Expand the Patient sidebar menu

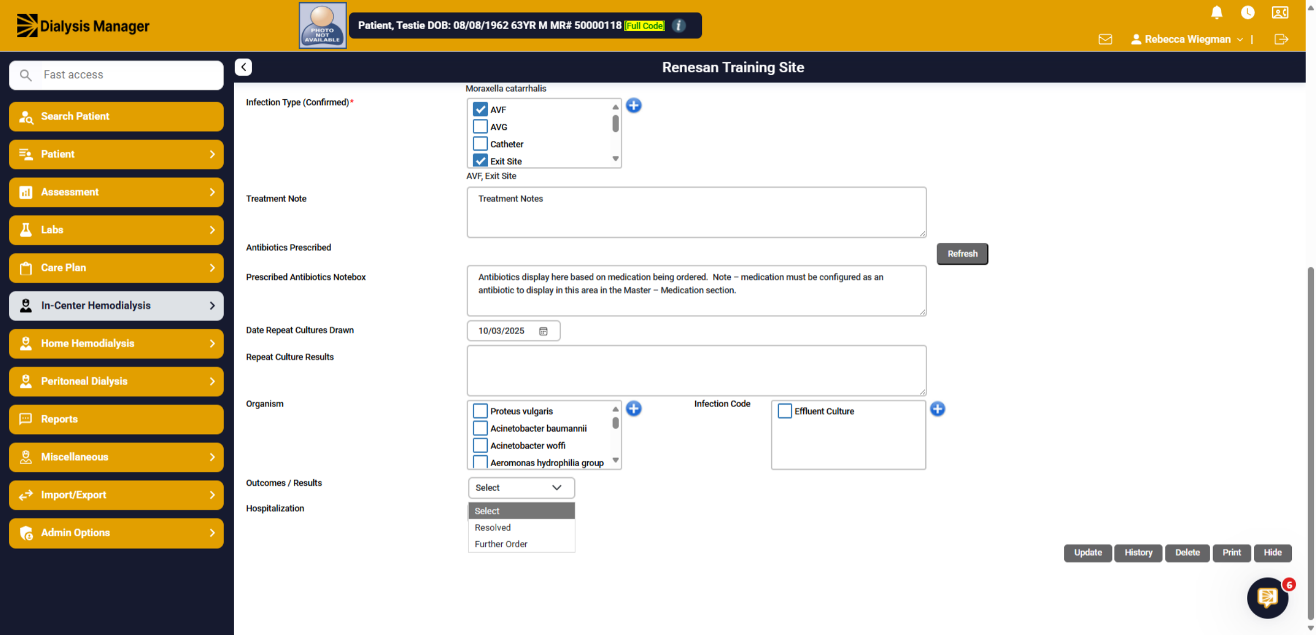[x=116, y=154]
